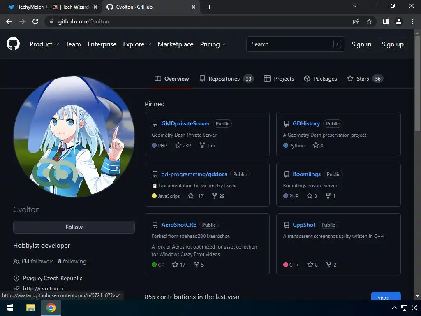Bookmark this page with the star icon

369,21
